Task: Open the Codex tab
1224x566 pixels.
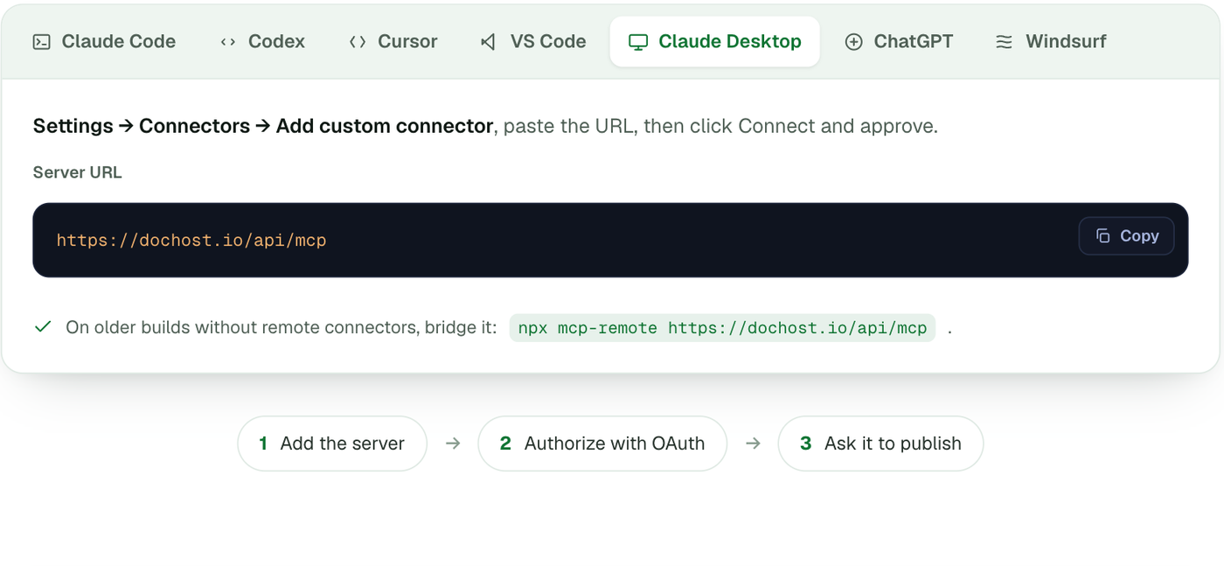Action: coord(262,41)
